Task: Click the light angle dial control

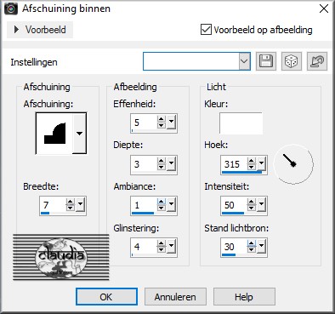Action: pos(293,164)
